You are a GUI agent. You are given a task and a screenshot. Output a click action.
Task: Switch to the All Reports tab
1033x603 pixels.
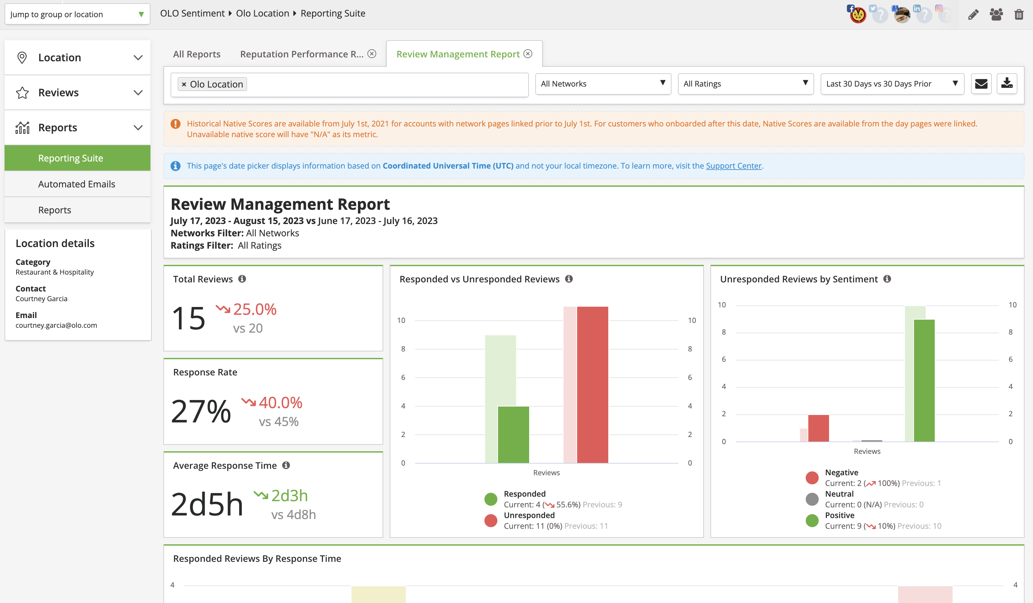(197, 54)
